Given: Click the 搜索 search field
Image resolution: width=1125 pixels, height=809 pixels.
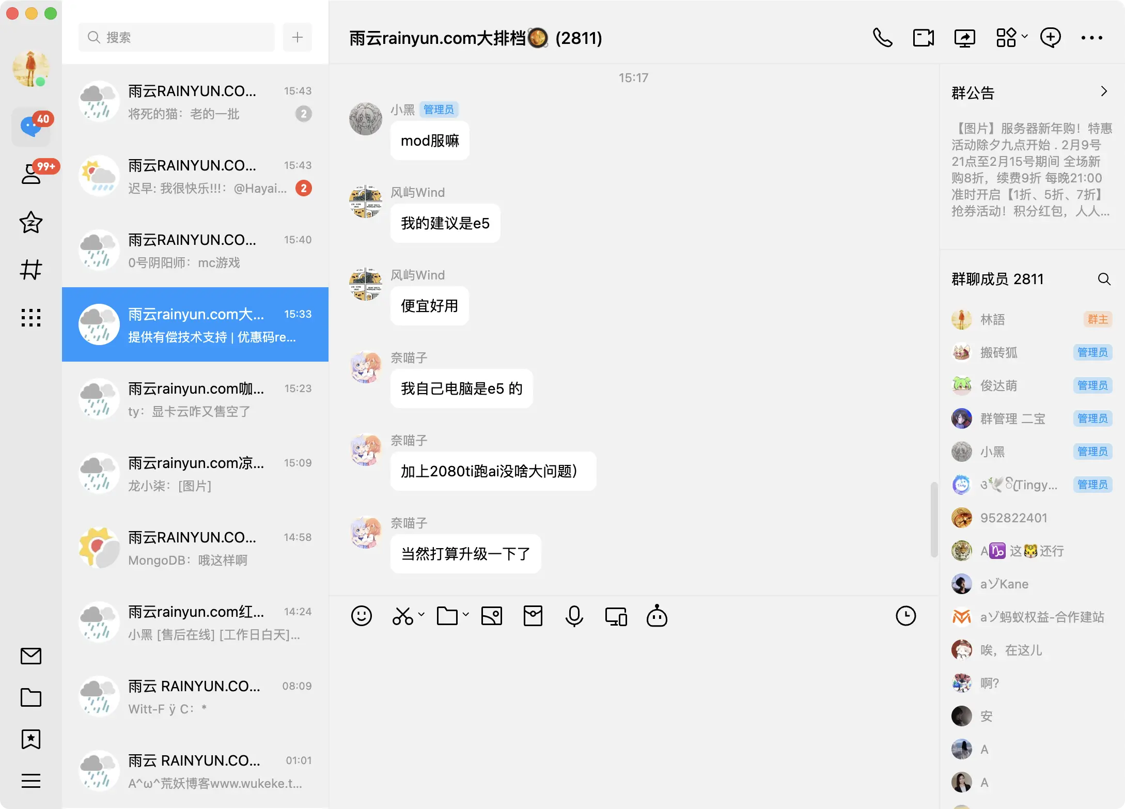Looking at the screenshot, I should click(177, 37).
